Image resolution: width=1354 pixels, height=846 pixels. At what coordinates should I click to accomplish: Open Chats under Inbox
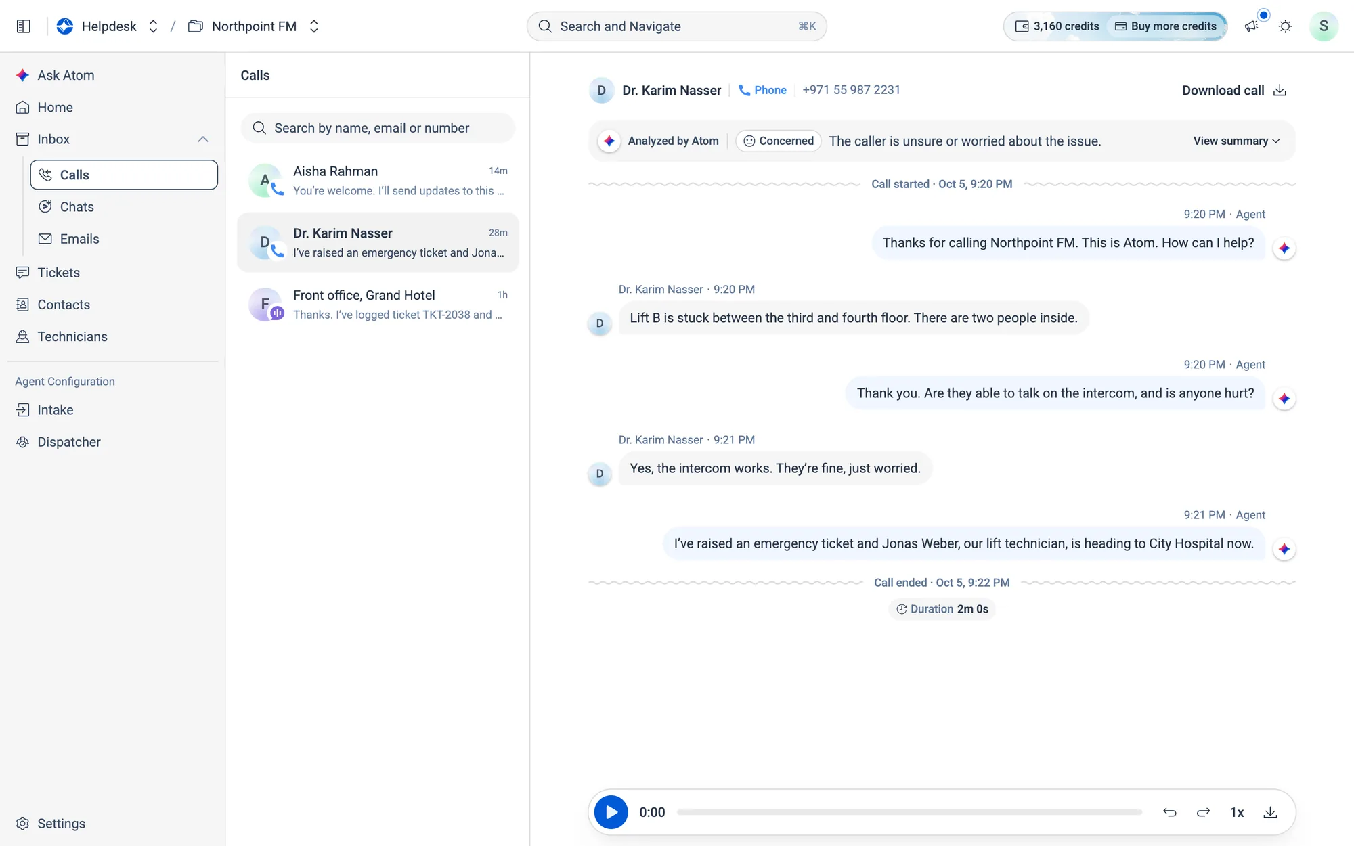click(124, 207)
